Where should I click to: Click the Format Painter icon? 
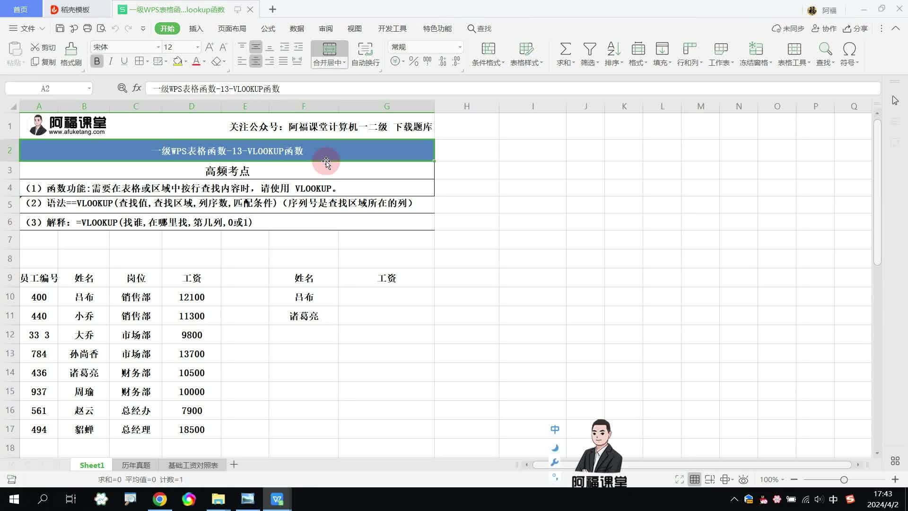pos(71,49)
